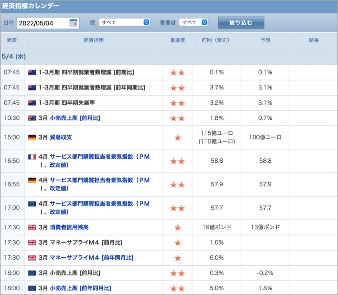Click the date field showing 2022/05/04
The width and height of the screenshot is (338, 295).
(48, 23)
